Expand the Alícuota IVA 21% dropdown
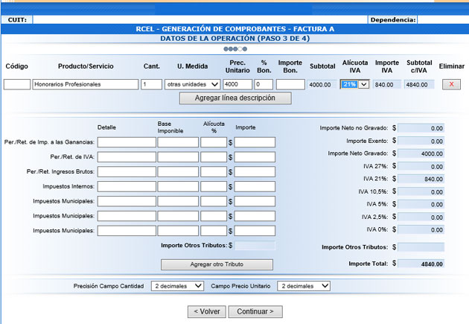 tap(354, 84)
